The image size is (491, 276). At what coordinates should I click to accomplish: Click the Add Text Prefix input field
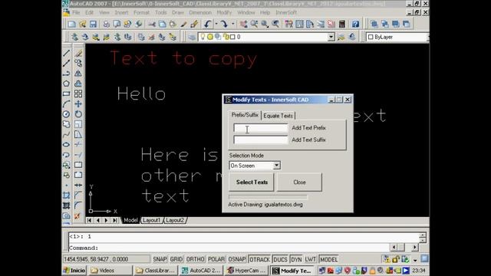pyautogui.click(x=261, y=128)
